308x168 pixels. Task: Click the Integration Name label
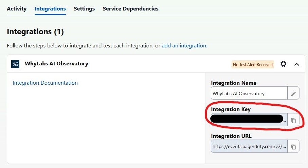(234, 83)
